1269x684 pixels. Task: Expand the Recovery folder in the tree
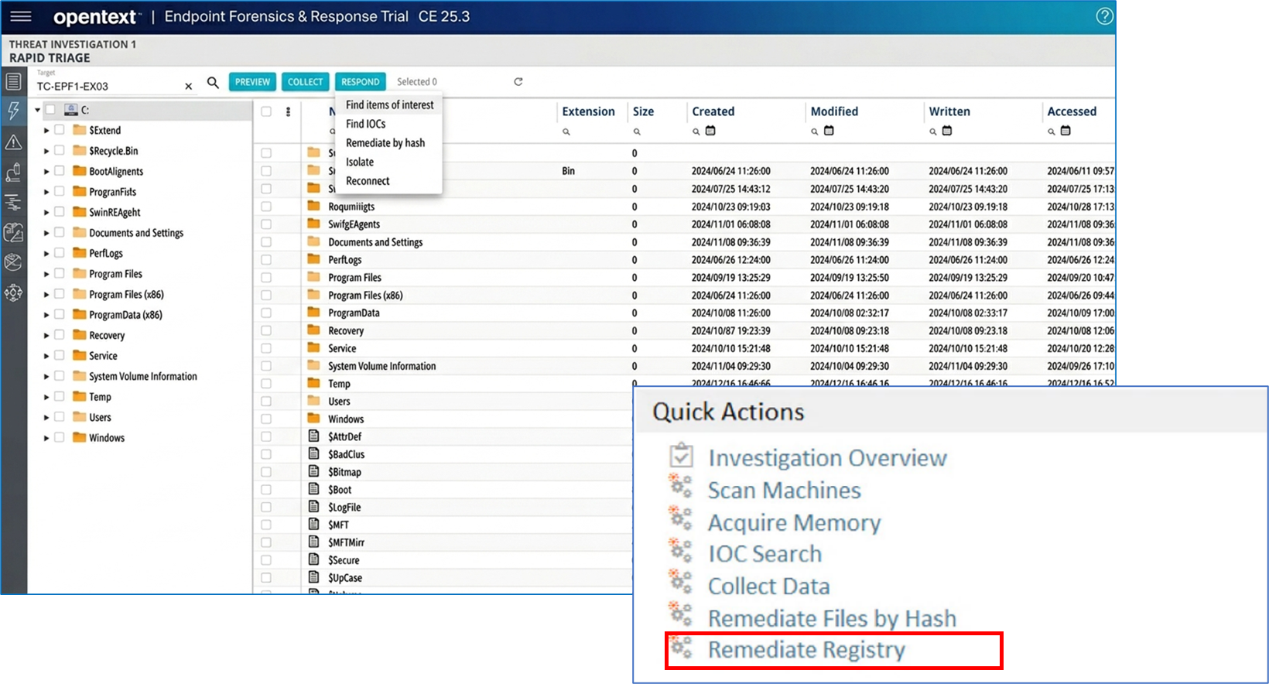(x=46, y=336)
